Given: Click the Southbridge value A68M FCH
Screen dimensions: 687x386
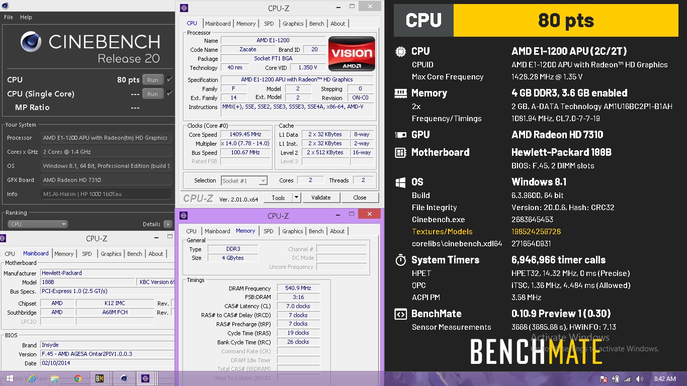Looking at the screenshot, I should (115, 312).
